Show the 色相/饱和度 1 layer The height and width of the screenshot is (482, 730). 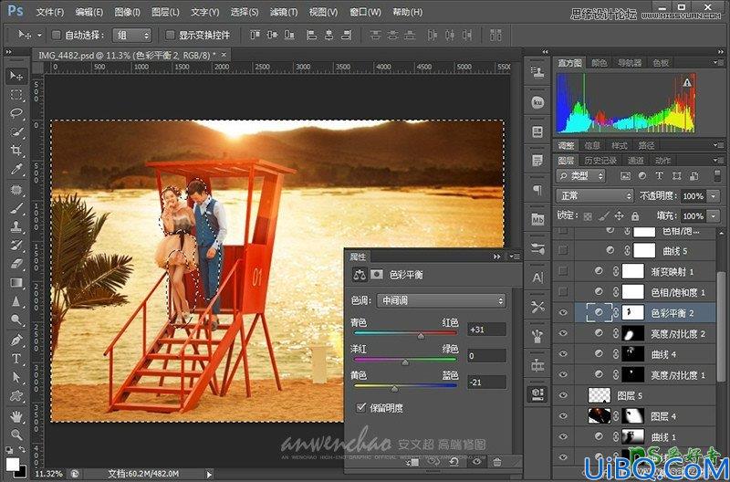click(563, 292)
